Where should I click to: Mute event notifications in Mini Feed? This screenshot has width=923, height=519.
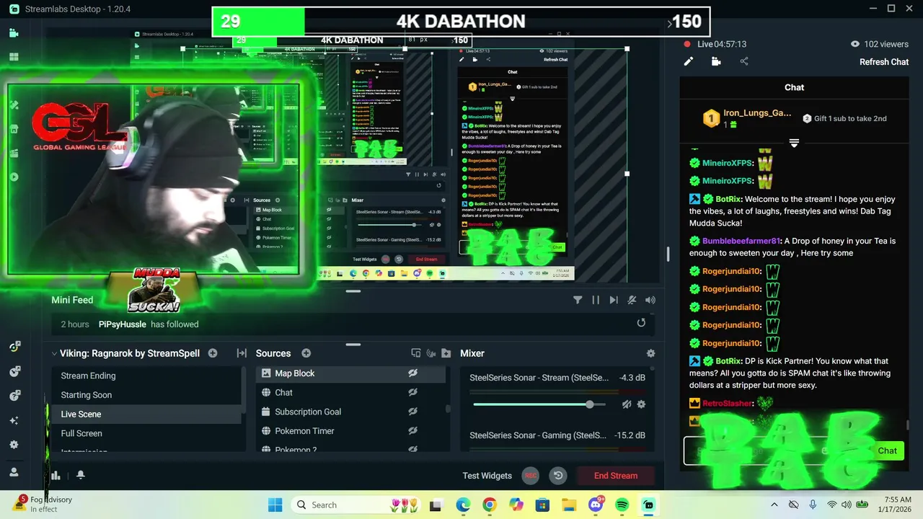[x=632, y=300]
